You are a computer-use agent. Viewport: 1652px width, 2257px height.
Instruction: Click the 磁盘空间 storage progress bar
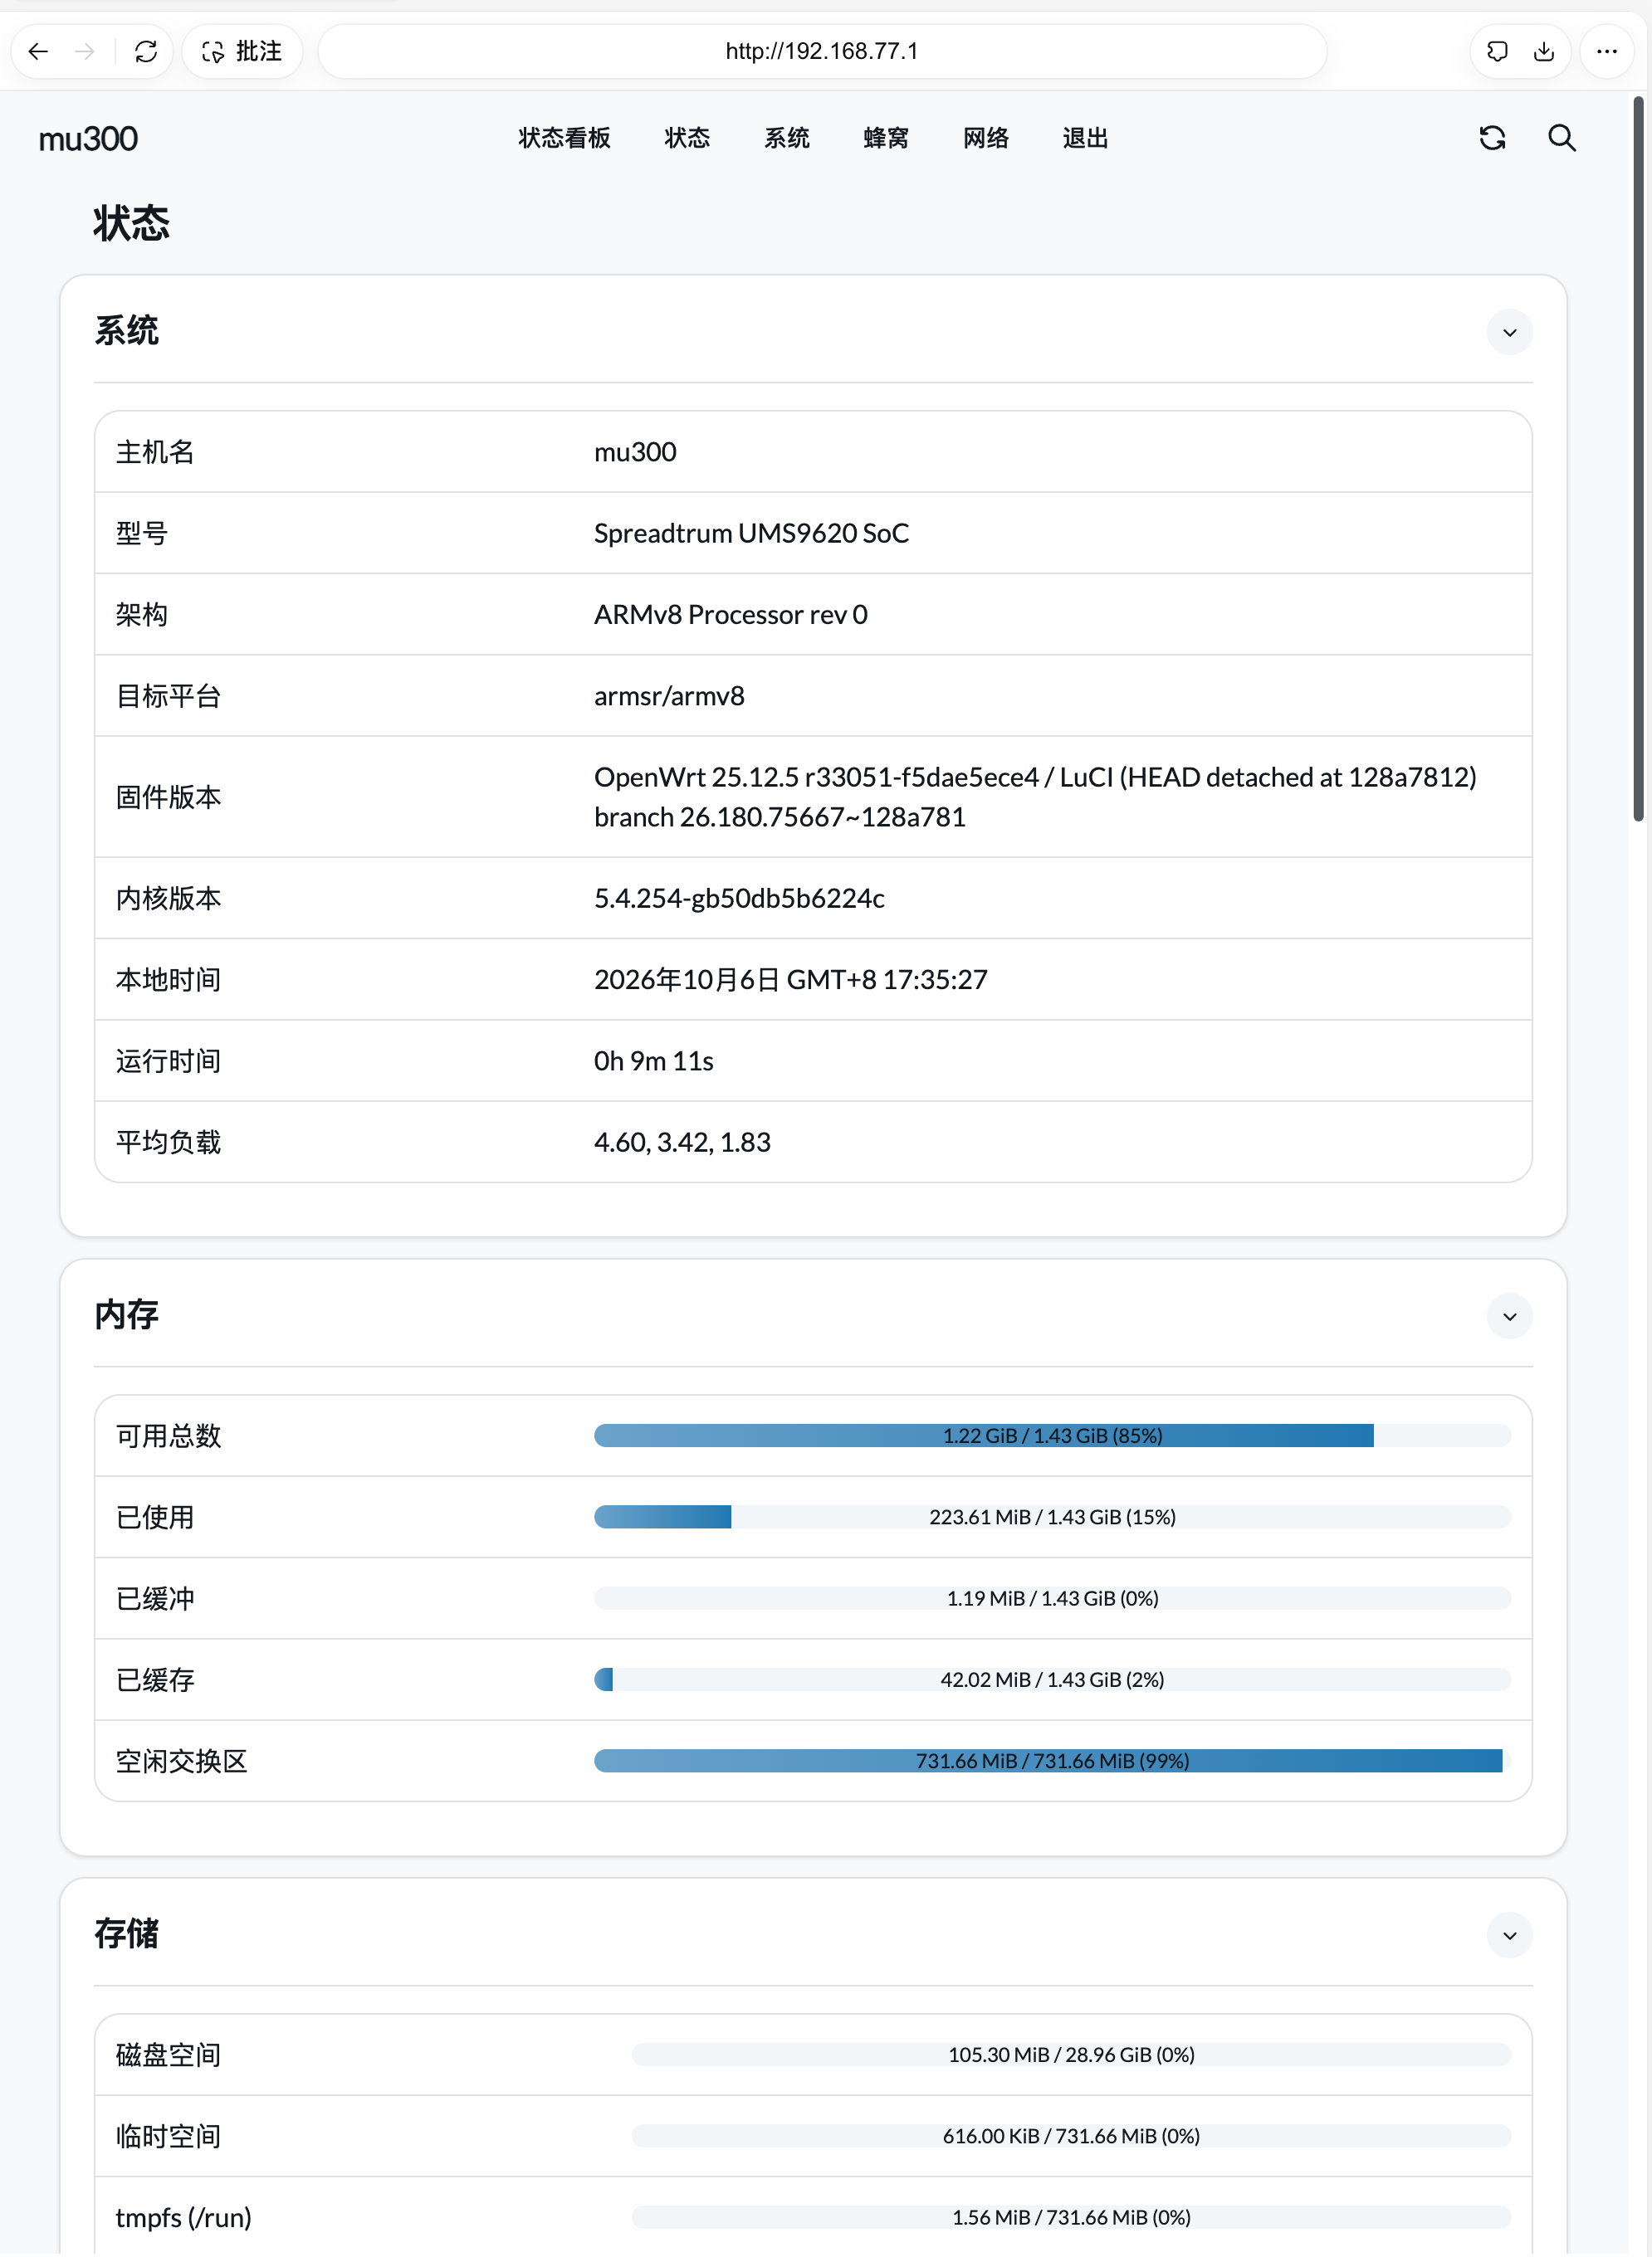1071,2054
